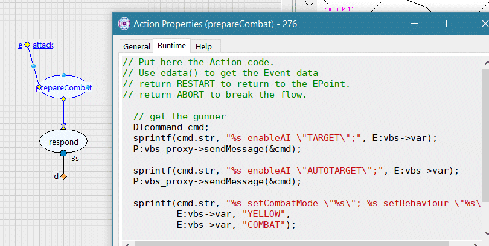Viewport: 489px width, 246px height.
Task: Click the e link label
Action: tap(21, 45)
